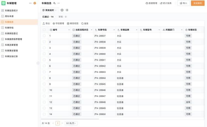Toggle the select-all checkbox in table header

[44, 30]
